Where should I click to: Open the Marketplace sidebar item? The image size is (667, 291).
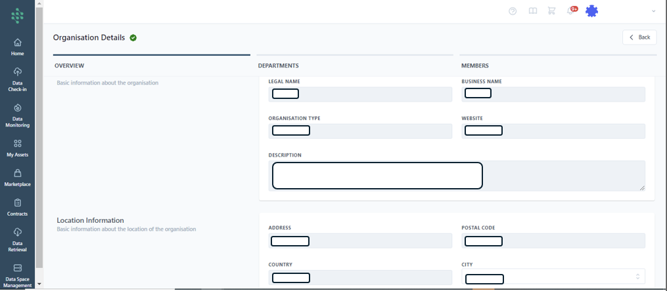(17, 177)
